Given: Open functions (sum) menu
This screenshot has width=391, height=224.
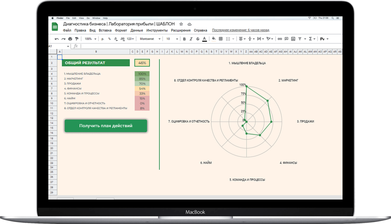Looking at the screenshot, I should 312,39.
